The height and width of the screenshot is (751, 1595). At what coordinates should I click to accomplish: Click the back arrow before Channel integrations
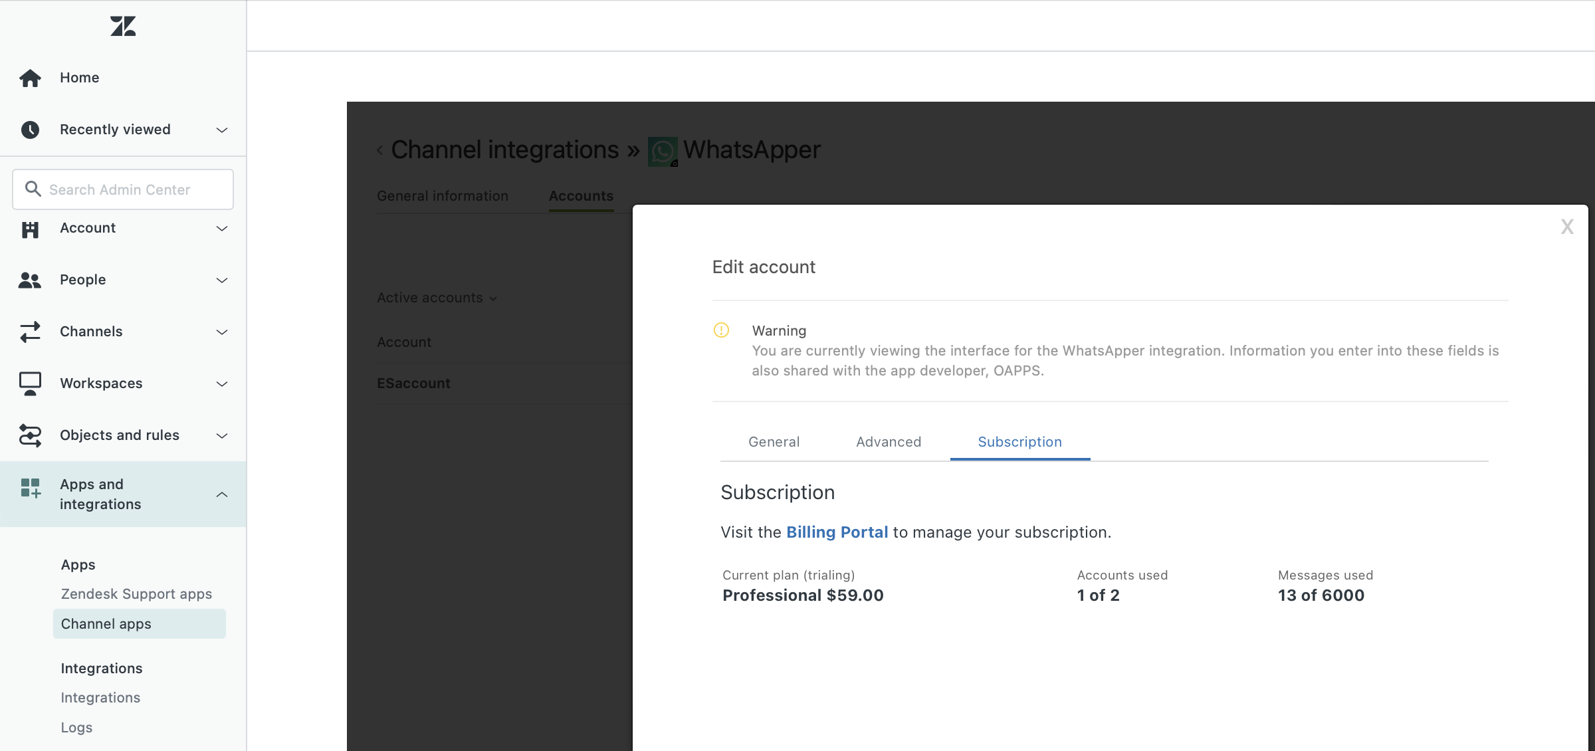click(379, 150)
